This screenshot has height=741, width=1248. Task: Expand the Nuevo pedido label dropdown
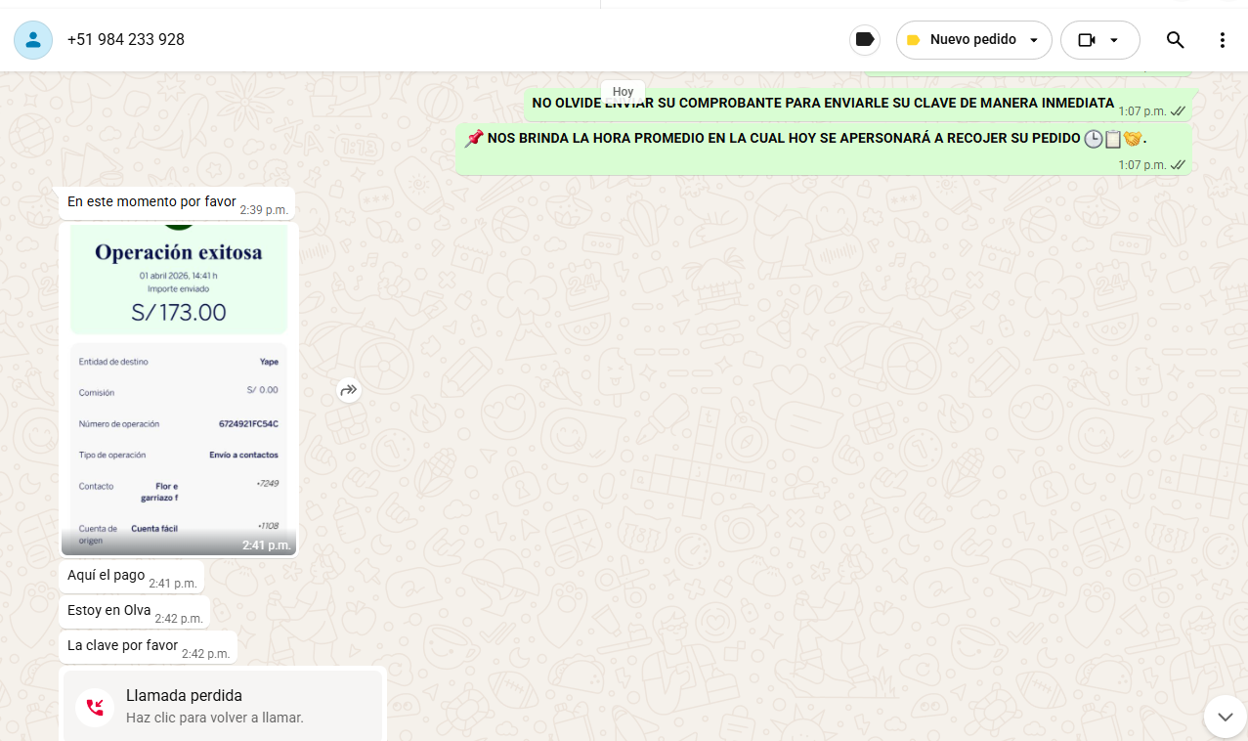[x=1034, y=40]
